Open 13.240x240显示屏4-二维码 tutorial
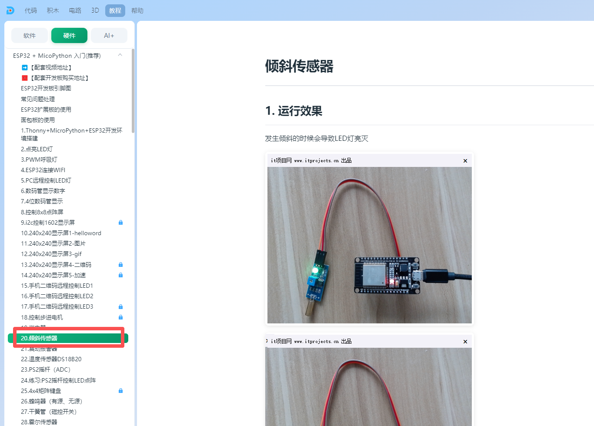The width and height of the screenshot is (594, 426). [56, 265]
